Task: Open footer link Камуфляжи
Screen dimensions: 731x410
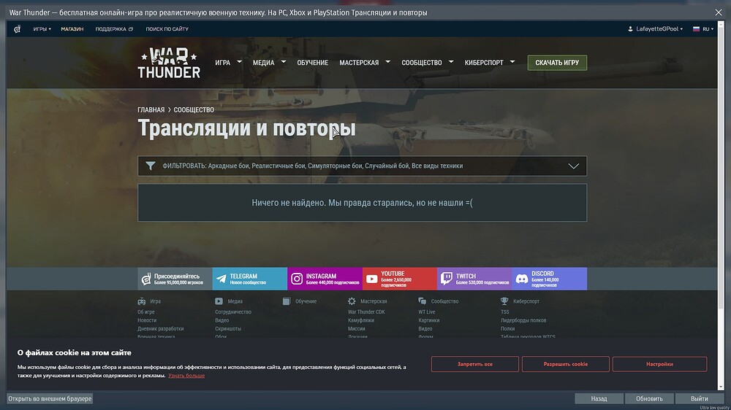Action: coord(361,320)
